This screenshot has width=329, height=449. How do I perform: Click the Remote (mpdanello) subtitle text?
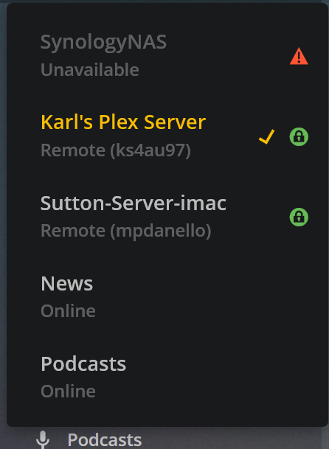(x=126, y=231)
